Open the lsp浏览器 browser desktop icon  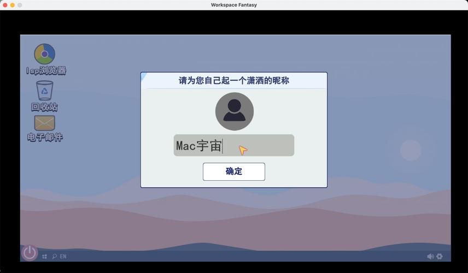pos(44,54)
